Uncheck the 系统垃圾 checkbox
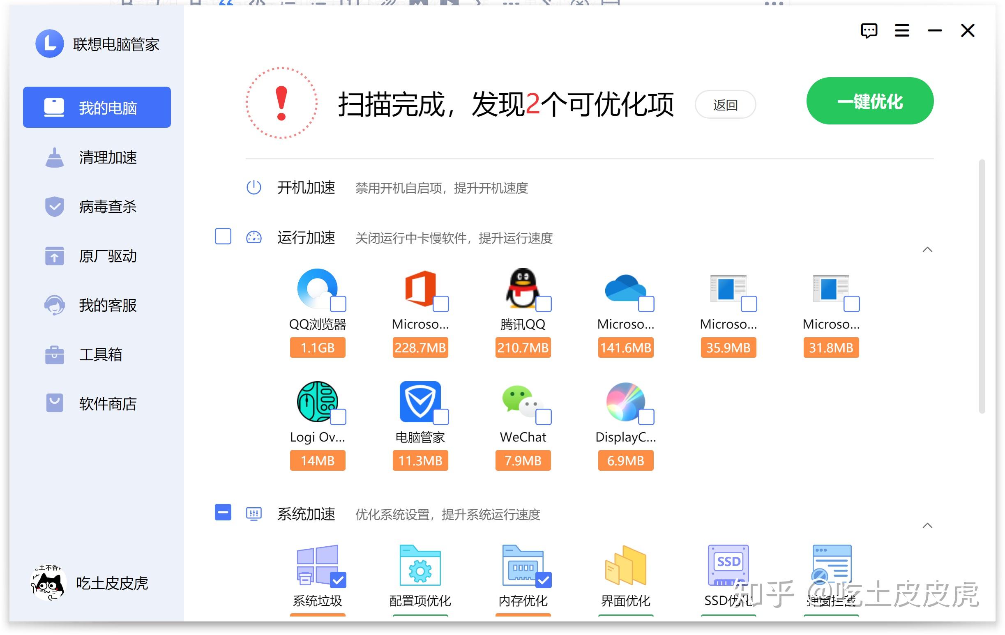 338,580
